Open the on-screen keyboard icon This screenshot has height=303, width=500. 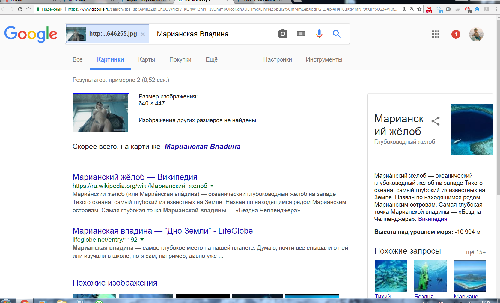point(301,34)
